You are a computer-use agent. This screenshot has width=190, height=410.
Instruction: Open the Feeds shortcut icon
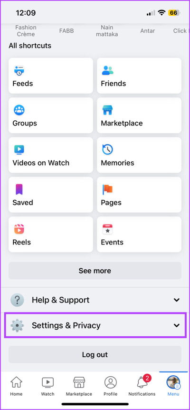(19, 71)
